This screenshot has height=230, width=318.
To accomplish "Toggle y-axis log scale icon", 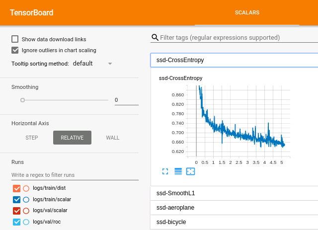I will (x=178, y=171).
